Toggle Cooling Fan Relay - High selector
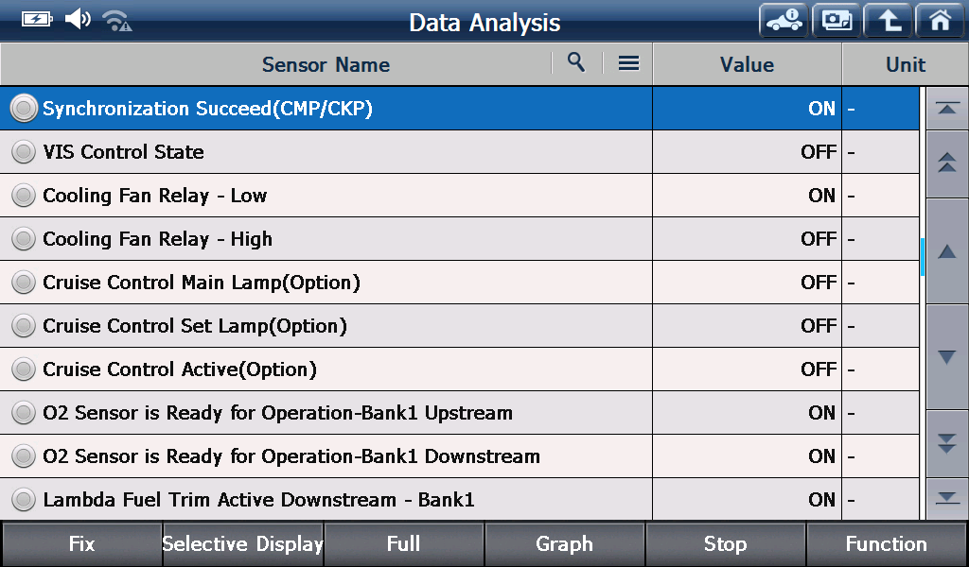The height and width of the screenshot is (567, 969). click(24, 239)
